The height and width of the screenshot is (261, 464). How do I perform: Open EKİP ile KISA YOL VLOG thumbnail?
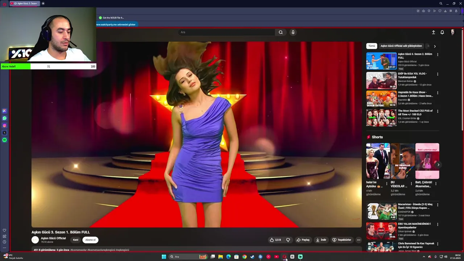381,80
